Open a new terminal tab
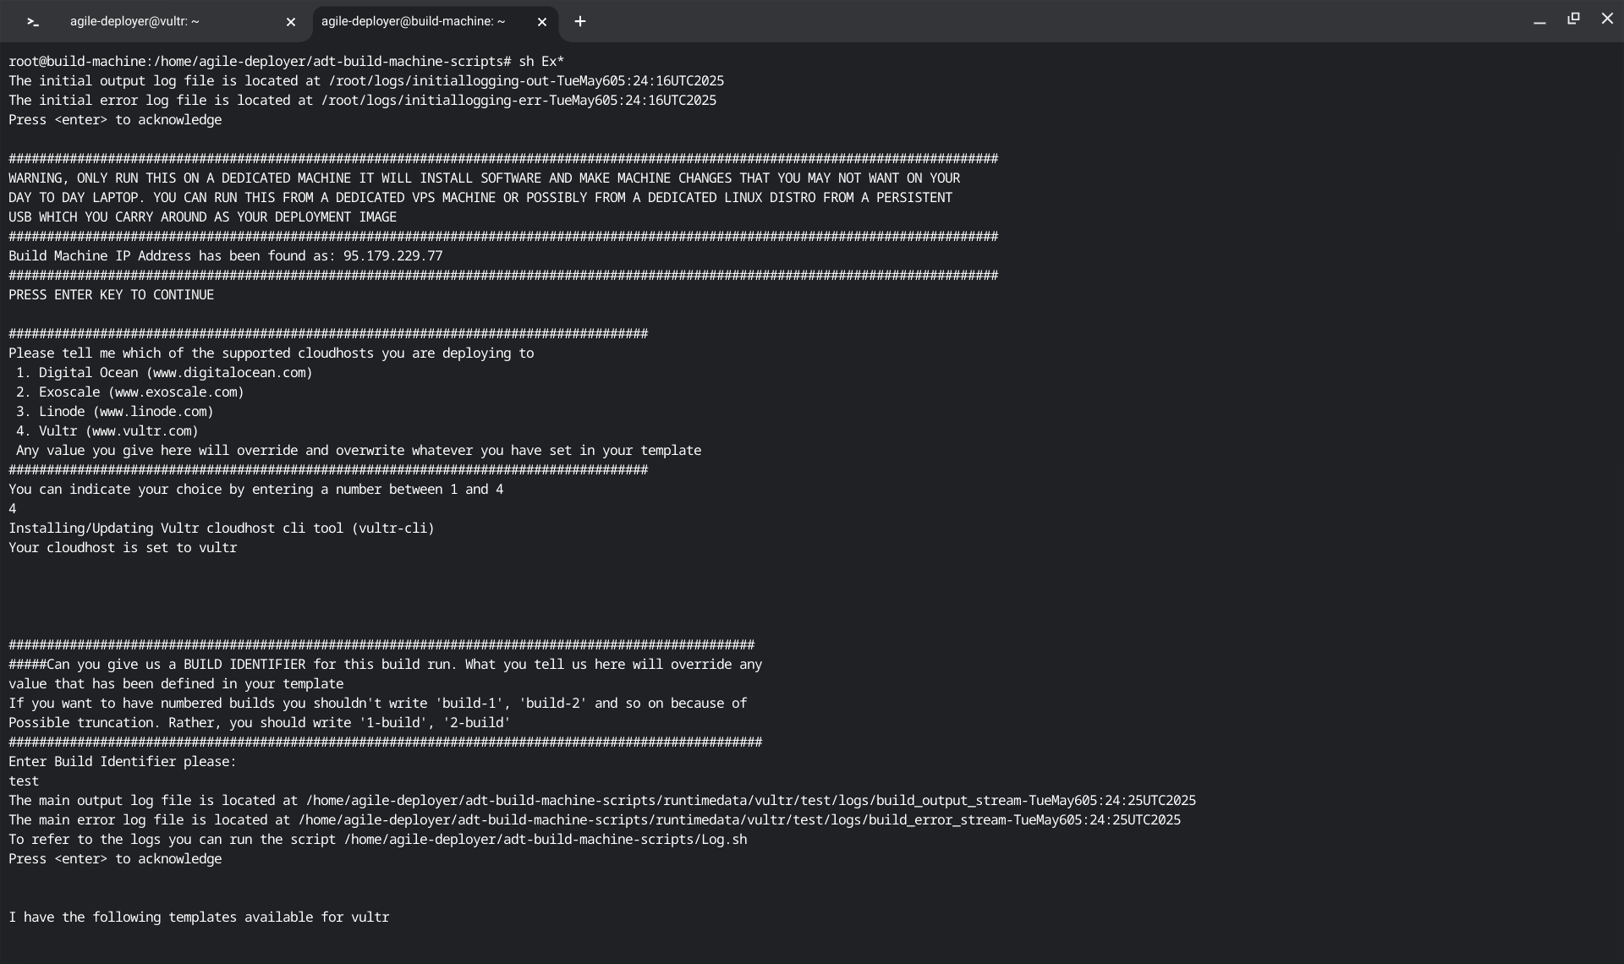 click(580, 22)
